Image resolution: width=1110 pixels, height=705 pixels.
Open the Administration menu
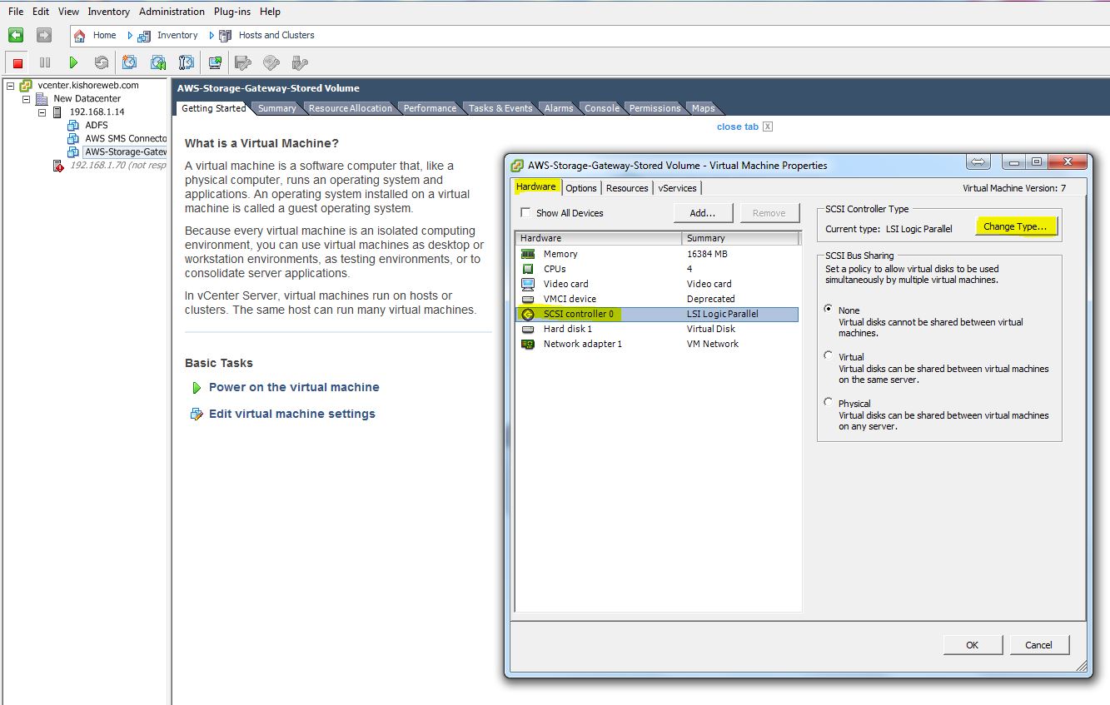pos(172,12)
